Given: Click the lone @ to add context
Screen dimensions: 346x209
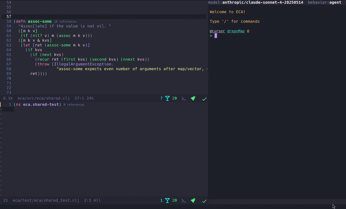Looking at the screenshot, I should click(248, 31).
